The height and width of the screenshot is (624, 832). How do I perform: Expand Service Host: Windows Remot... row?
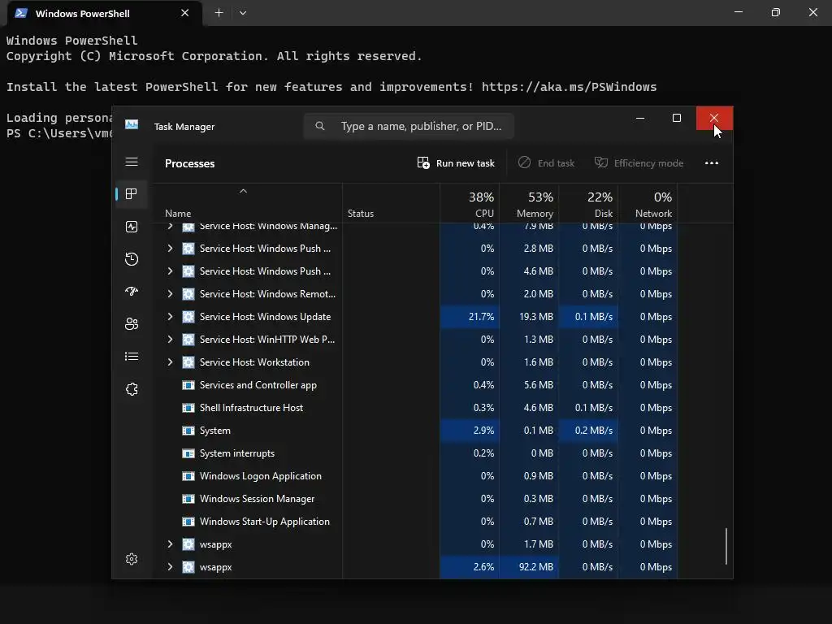point(170,293)
